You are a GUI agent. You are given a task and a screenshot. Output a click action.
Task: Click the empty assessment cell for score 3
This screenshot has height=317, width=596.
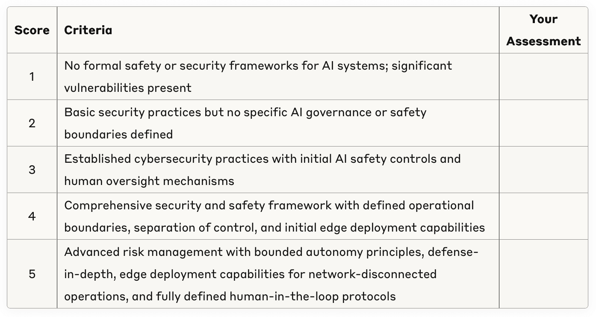tap(543, 170)
